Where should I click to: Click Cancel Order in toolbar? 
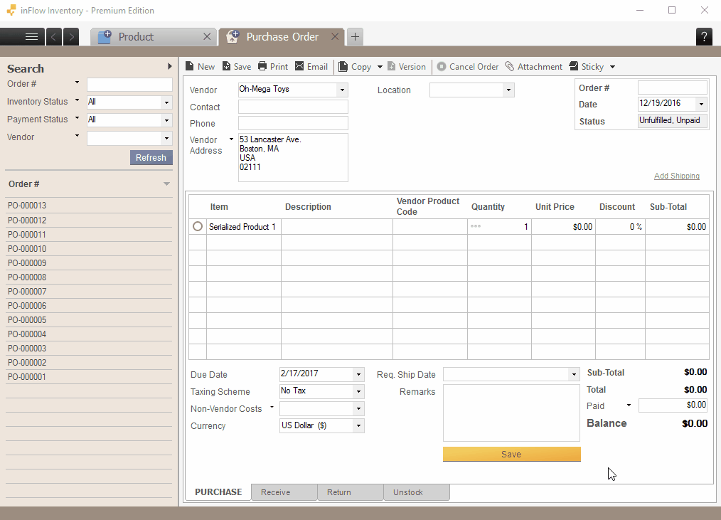point(468,67)
